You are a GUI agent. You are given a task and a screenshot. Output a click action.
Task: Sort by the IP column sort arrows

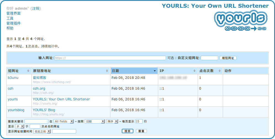point(194,71)
